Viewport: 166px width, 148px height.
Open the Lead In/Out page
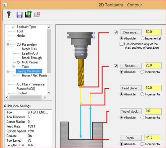pyautogui.click(x=30, y=53)
